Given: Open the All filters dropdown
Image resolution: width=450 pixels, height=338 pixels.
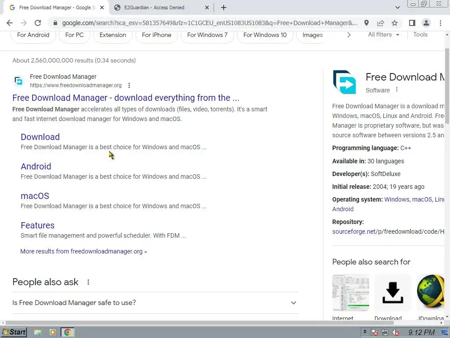Looking at the screenshot, I should click(384, 35).
